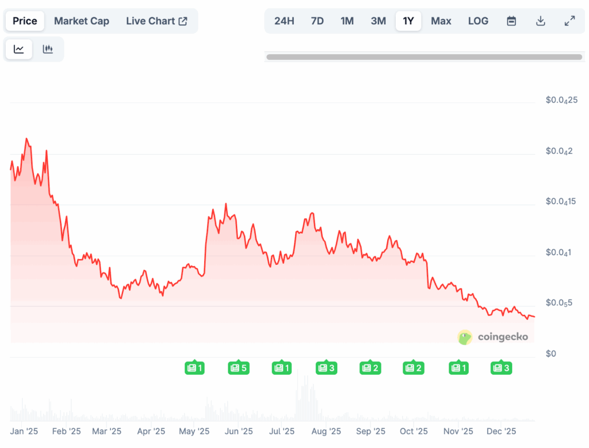The width and height of the screenshot is (589, 448).
Task: Switch to the Market Cap tab
Action: click(82, 21)
